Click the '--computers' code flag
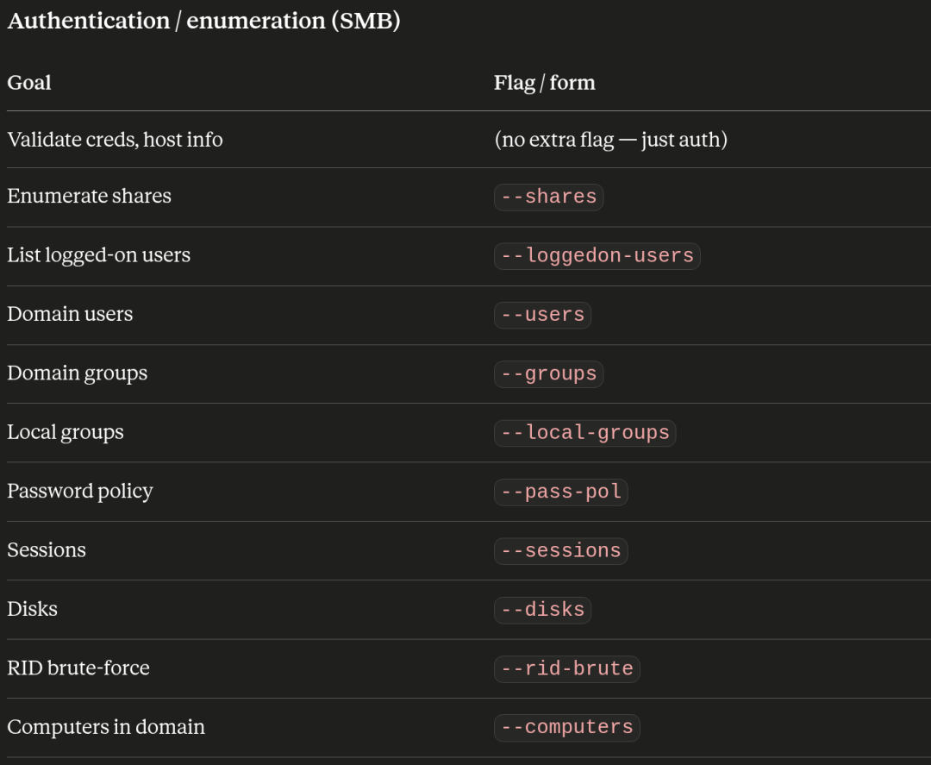The image size is (931, 765). point(567,728)
